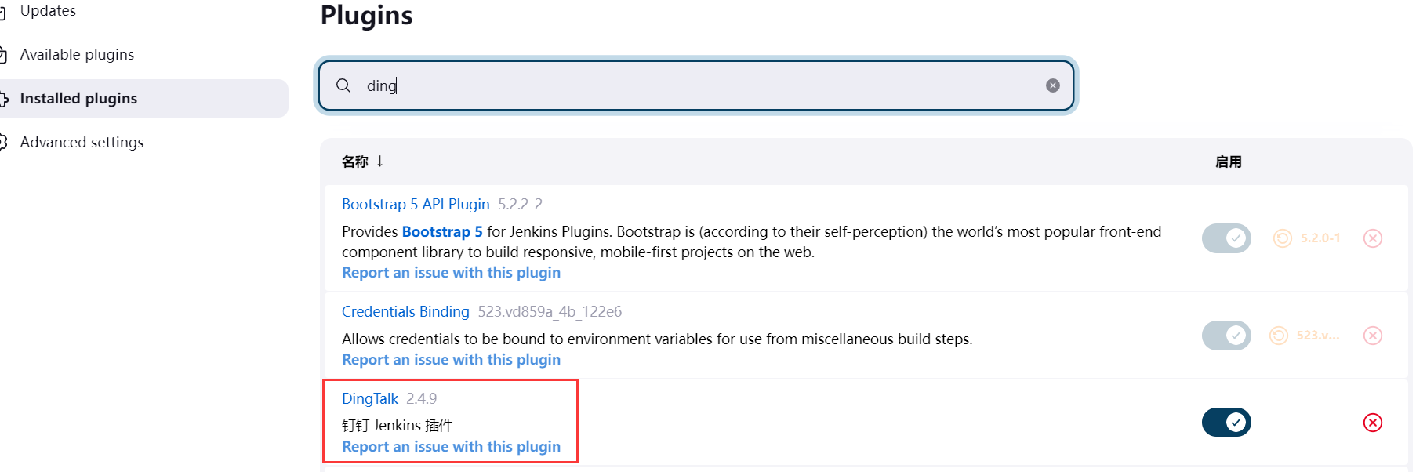Open the Credentials Binding plugin link

pos(405,312)
